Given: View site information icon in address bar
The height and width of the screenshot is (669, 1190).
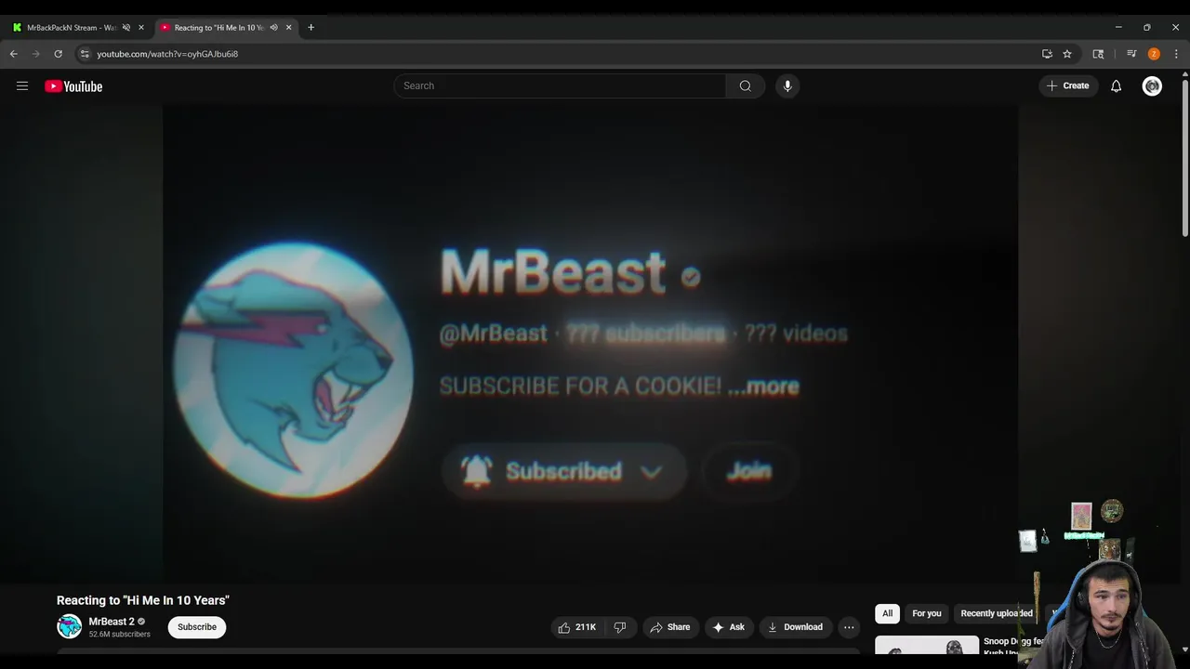Looking at the screenshot, I should point(85,54).
